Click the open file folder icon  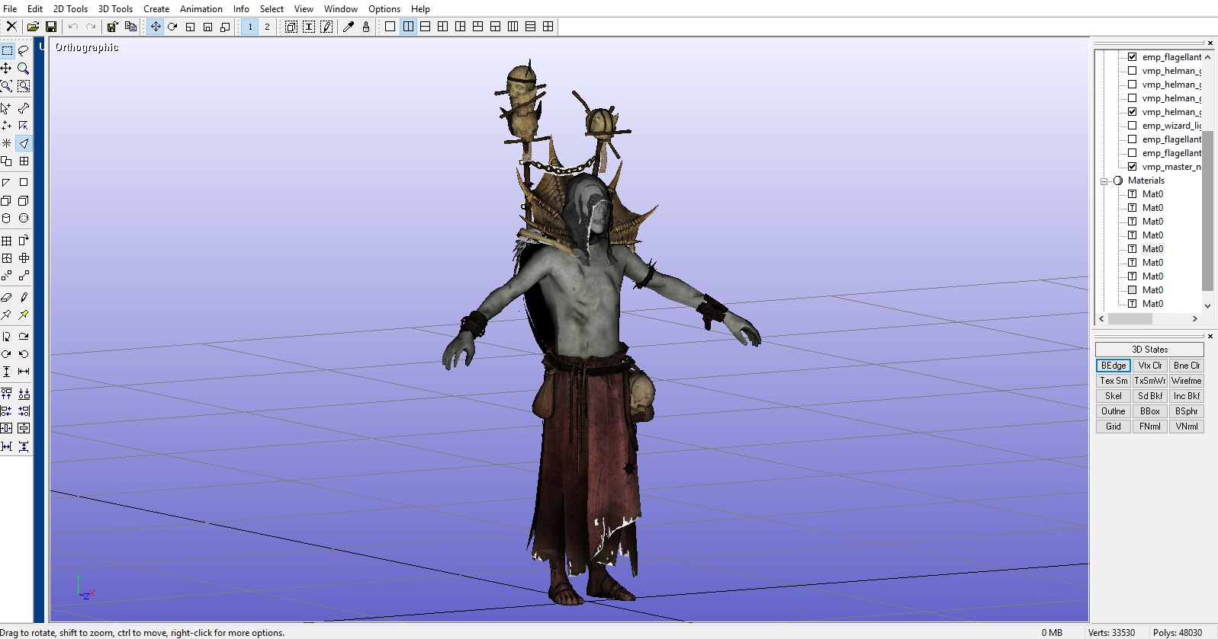pos(33,27)
